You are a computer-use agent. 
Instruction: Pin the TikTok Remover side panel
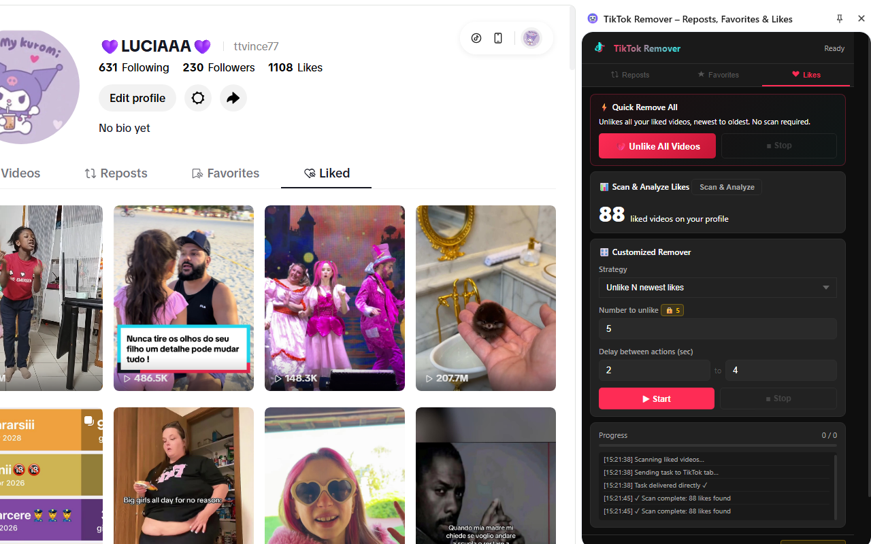point(840,19)
